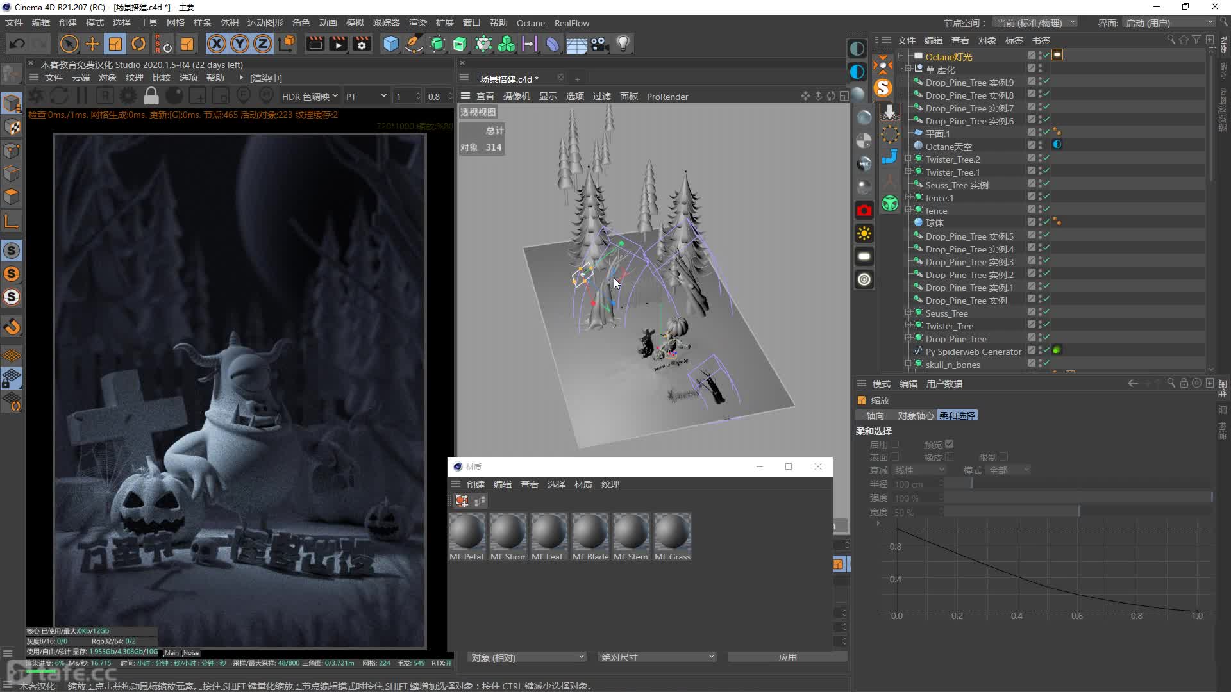
Task: Enable the 启用 soft selection checkbox
Action: coord(895,444)
